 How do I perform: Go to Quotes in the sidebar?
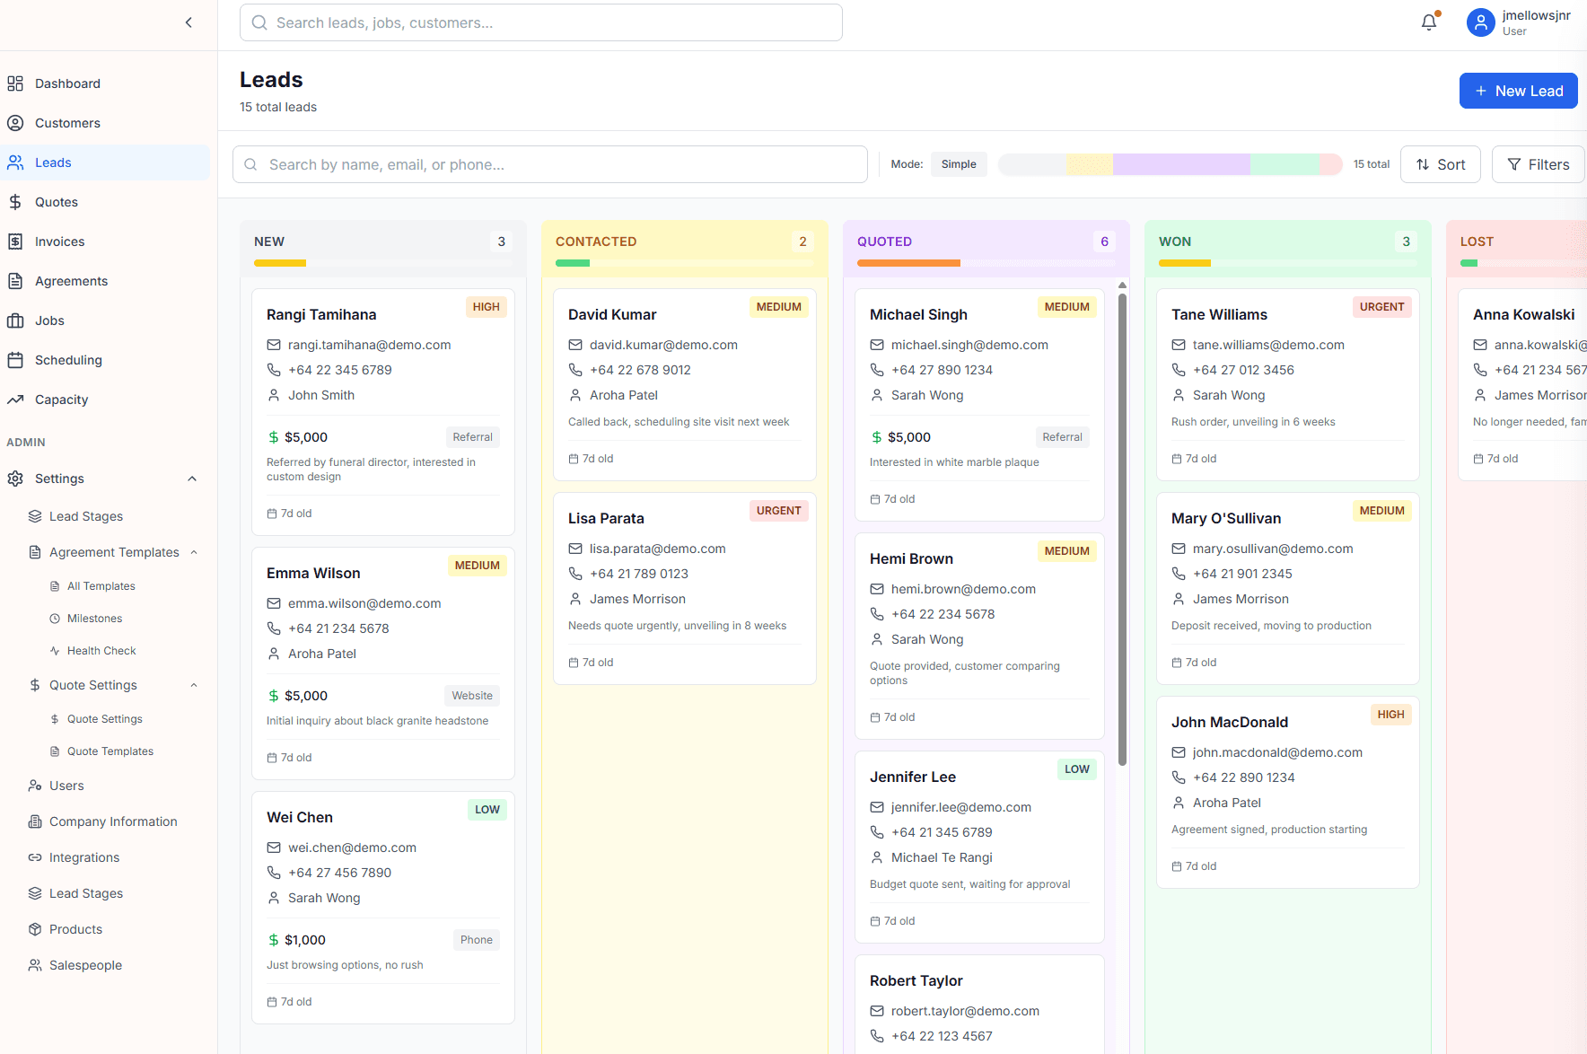point(57,202)
